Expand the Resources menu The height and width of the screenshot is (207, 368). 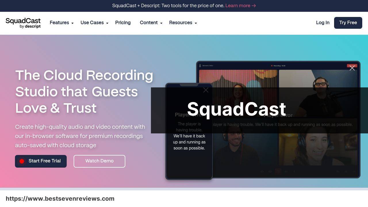(x=183, y=23)
